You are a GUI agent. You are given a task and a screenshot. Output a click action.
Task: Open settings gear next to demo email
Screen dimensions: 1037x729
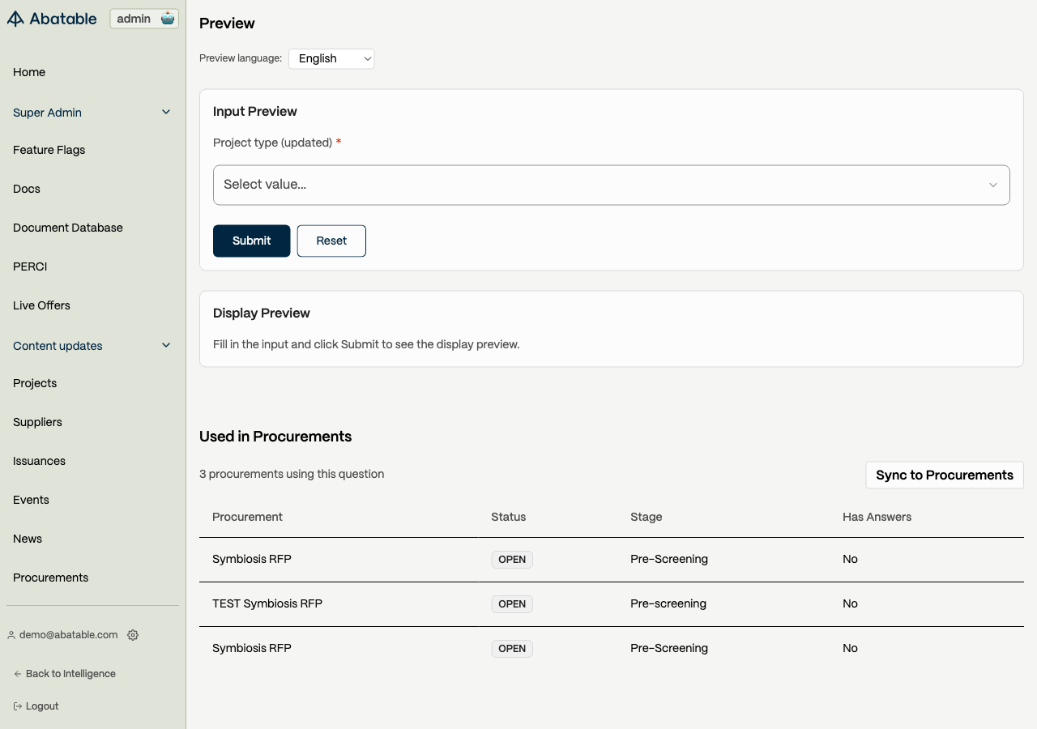(133, 635)
